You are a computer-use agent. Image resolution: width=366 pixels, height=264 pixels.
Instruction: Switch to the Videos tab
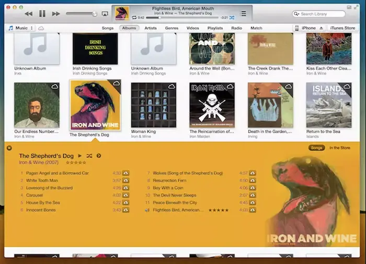point(192,28)
